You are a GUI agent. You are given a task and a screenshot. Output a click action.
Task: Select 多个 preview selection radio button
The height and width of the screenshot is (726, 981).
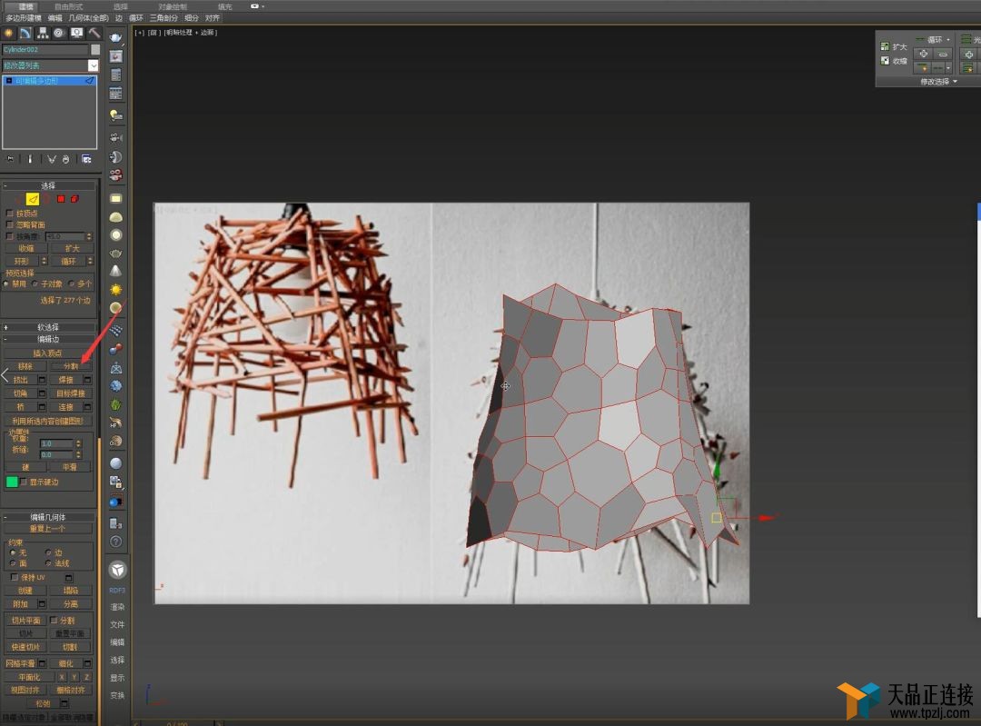pos(72,284)
